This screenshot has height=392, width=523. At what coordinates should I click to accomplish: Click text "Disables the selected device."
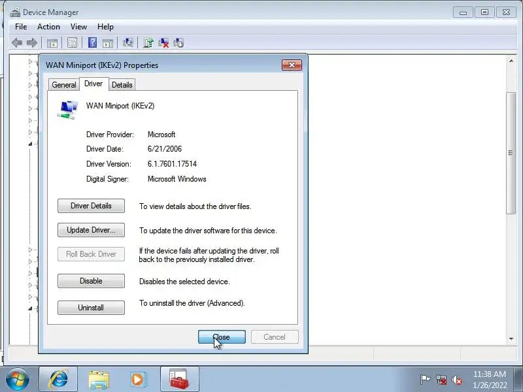pos(184,282)
